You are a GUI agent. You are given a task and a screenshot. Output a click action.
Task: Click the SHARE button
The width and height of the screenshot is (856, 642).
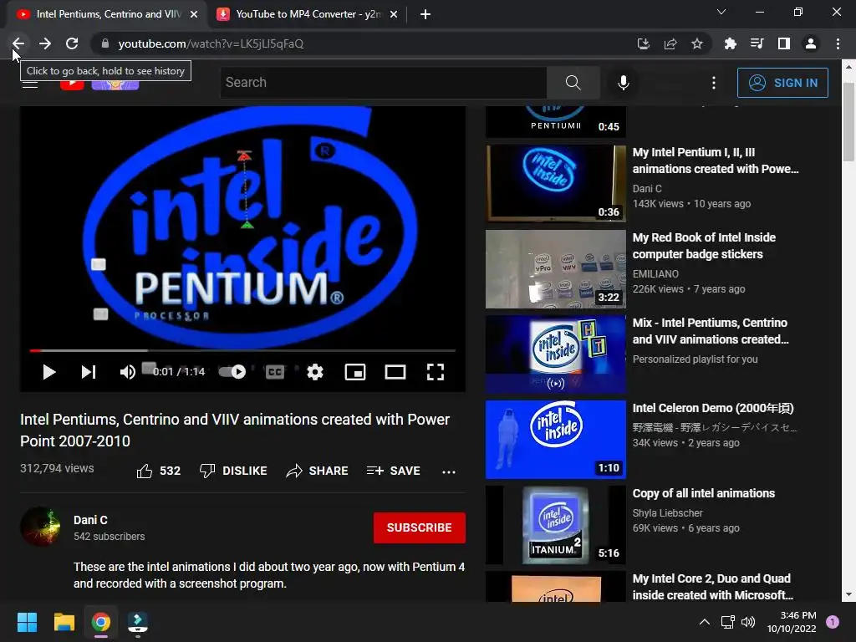(317, 471)
